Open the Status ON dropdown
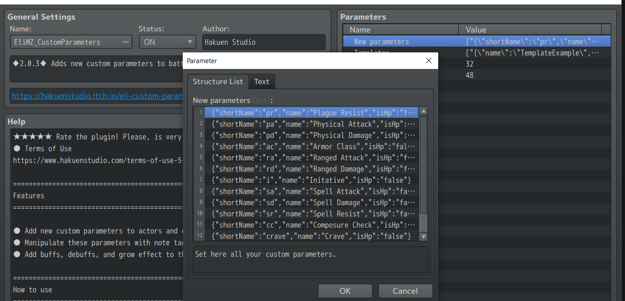 point(168,42)
